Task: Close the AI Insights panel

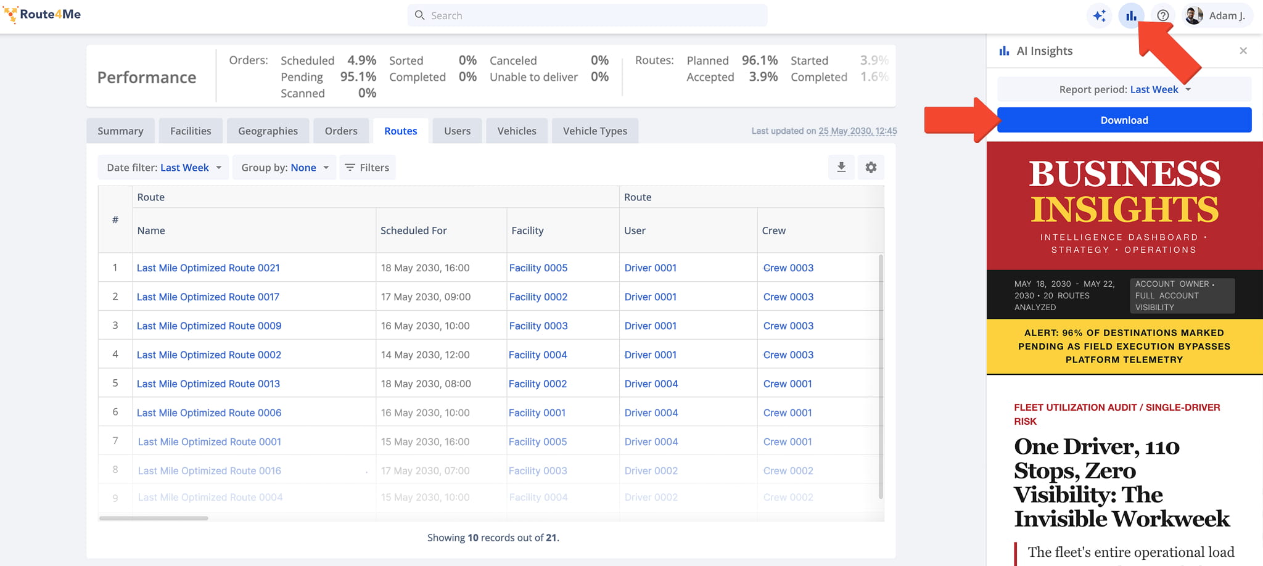Action: [1243, 51]
